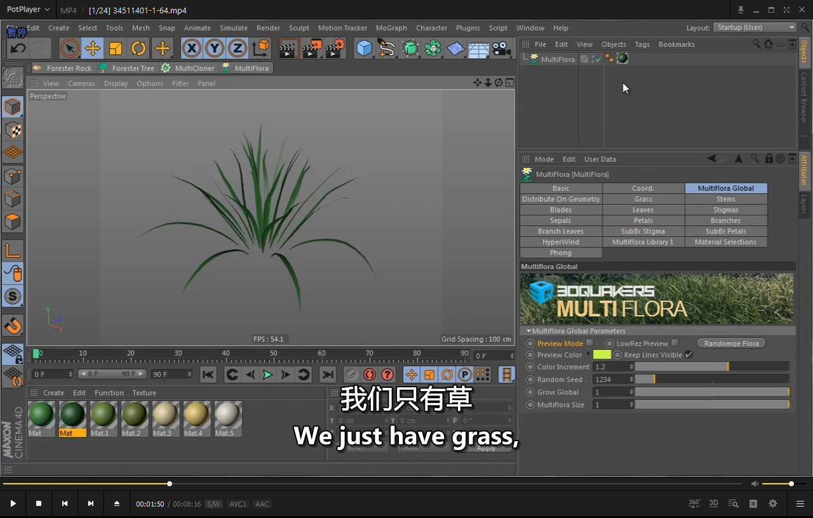Open the Layout Startup (User) dropdown
The width and height of the screenshot is (813, 518).
click(x=755, y=27)
